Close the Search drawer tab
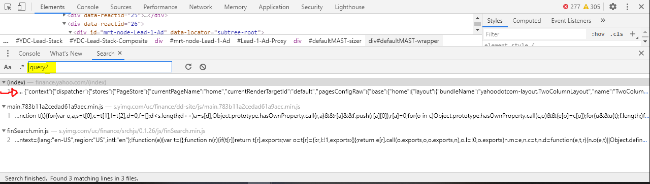 [120, 53]
